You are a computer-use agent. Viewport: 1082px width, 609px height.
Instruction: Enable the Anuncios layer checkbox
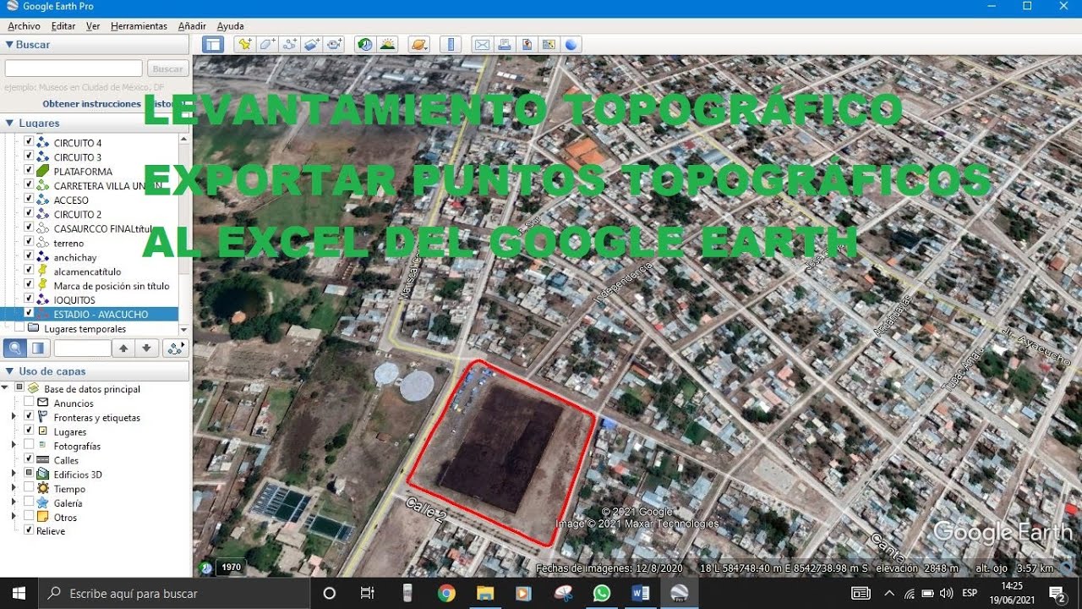click(x=29, y=403)
